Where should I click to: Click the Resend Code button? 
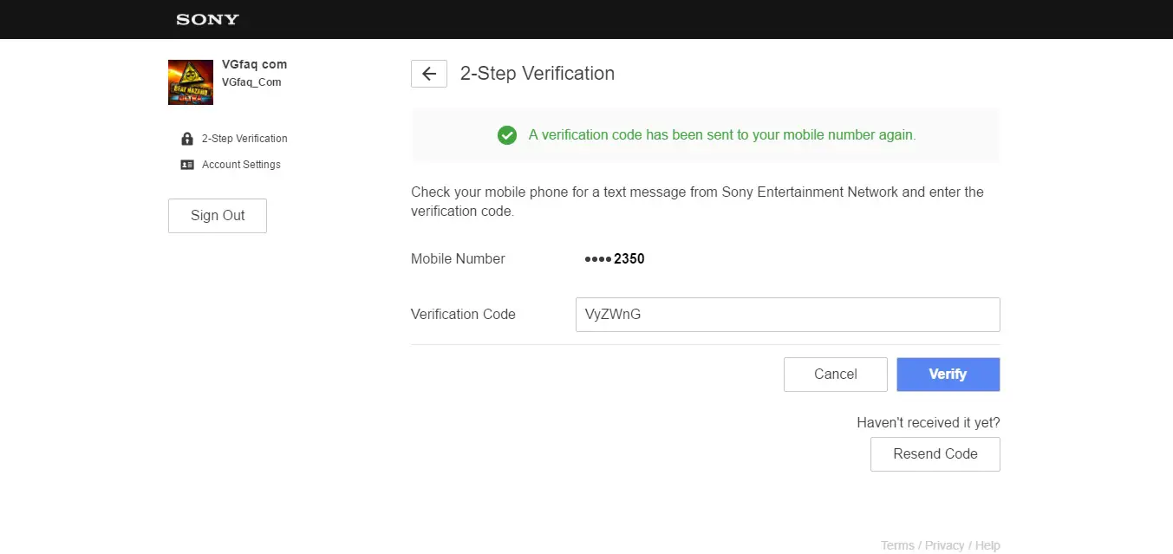935,454
